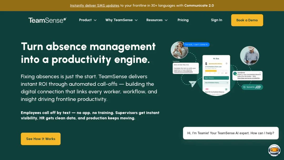Click the headline "Turn absence management"
Viewport: 284px width, 160px height.
point(88,46)
